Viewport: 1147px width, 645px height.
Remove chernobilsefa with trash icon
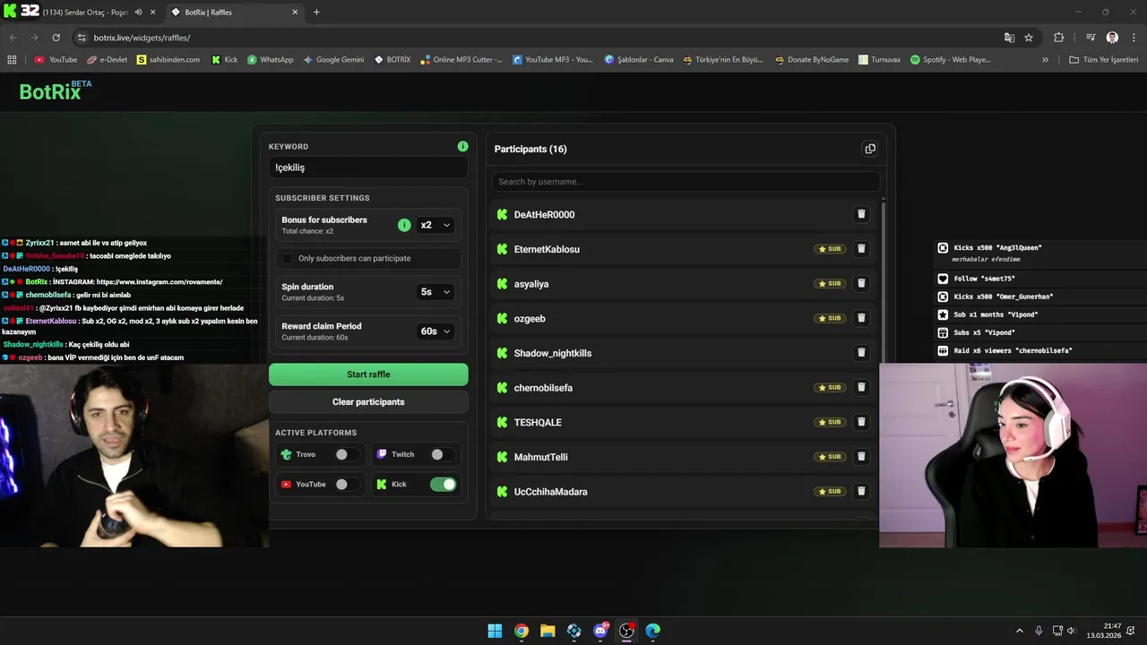coord(861,387)
